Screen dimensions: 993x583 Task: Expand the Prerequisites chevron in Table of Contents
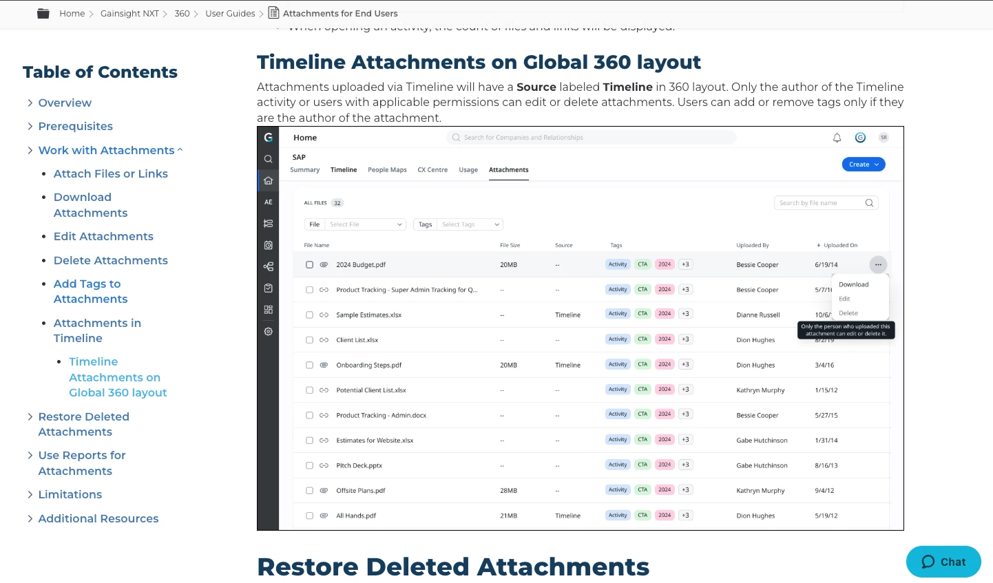pos(30,126)
